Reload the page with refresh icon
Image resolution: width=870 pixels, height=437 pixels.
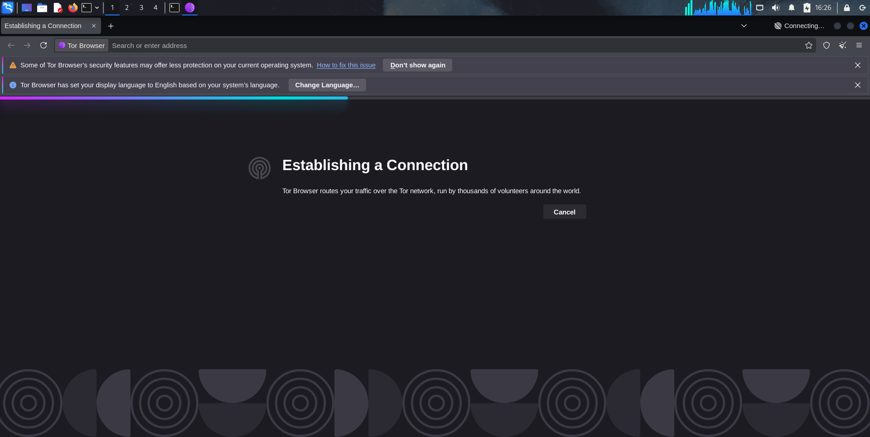tap(43, 45)
